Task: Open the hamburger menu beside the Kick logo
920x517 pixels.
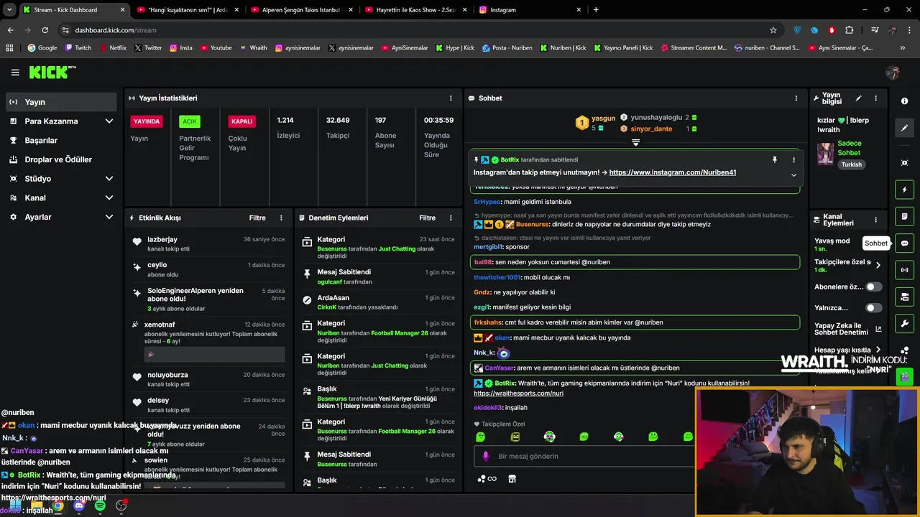Action: (15, 73)
